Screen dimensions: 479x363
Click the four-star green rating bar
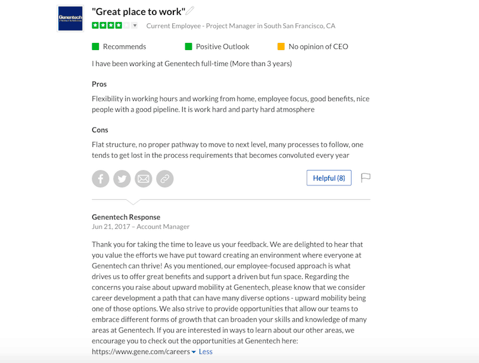click(x=107, y=26)
